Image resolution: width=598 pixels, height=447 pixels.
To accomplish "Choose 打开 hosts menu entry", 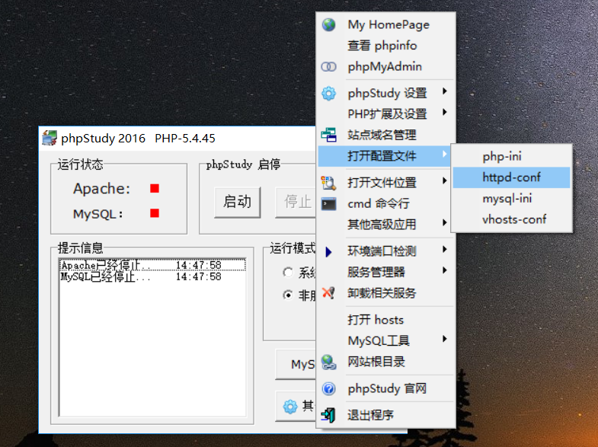I will (x=386, y=320).
